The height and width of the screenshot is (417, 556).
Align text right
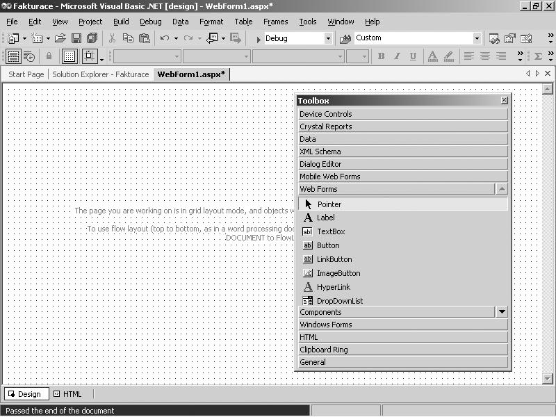coord(500,56)
